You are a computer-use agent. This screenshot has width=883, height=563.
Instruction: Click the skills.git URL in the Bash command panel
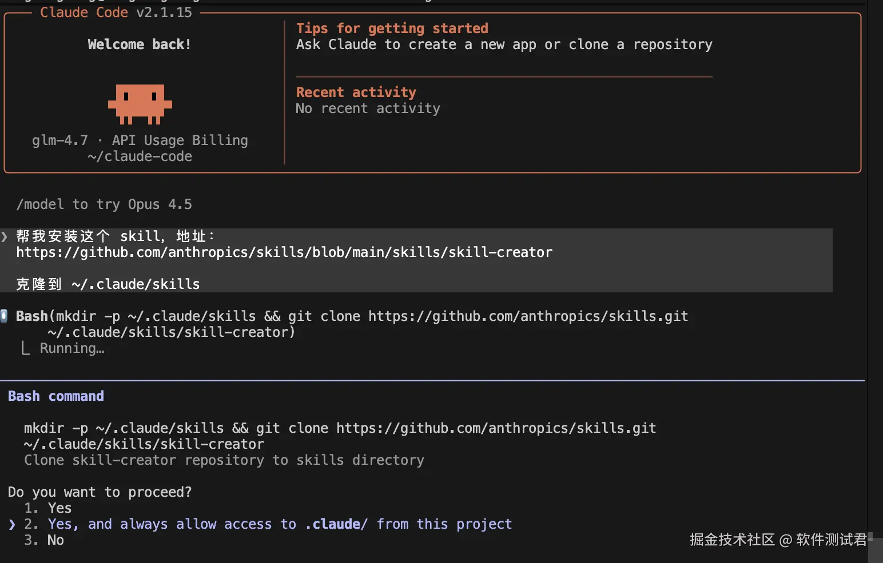496,428
